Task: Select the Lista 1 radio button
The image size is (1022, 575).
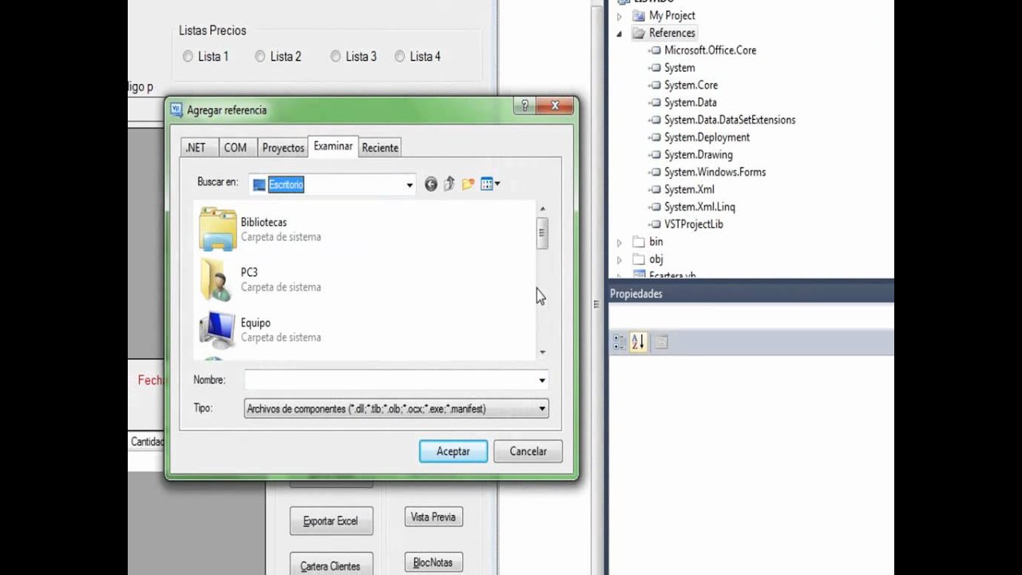Action: click(x=188, y=57)
